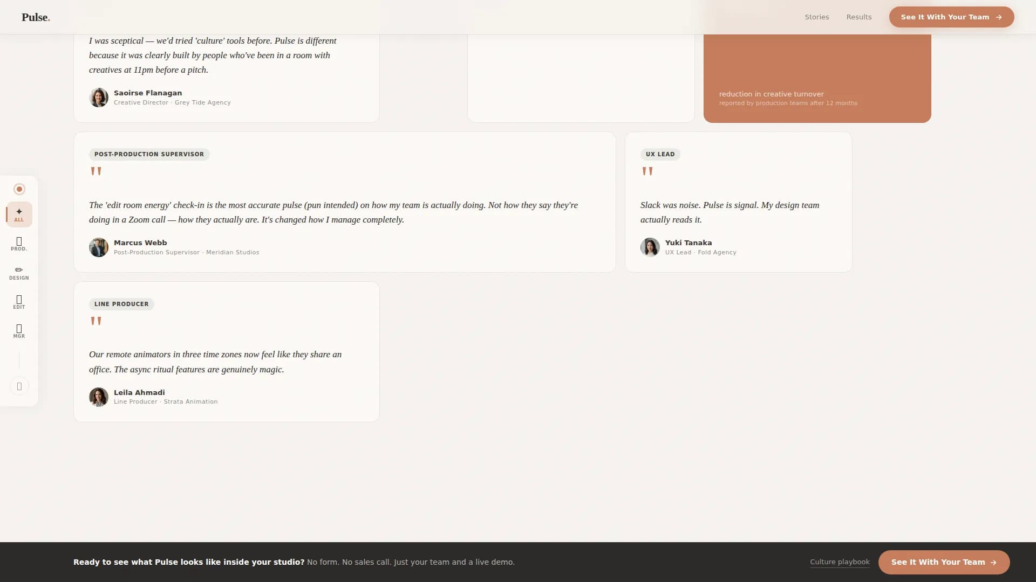Click 'reduction in creative turnover' stat text

(x=771, y=94)
